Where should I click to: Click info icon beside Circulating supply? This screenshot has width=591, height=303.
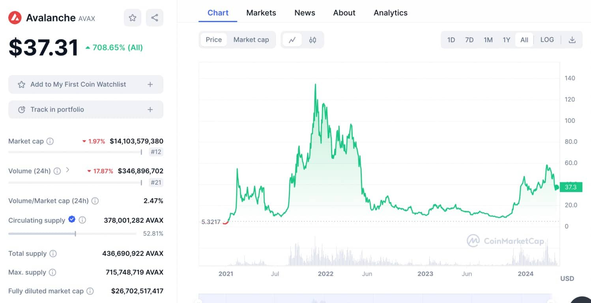(x=82, y=220)
